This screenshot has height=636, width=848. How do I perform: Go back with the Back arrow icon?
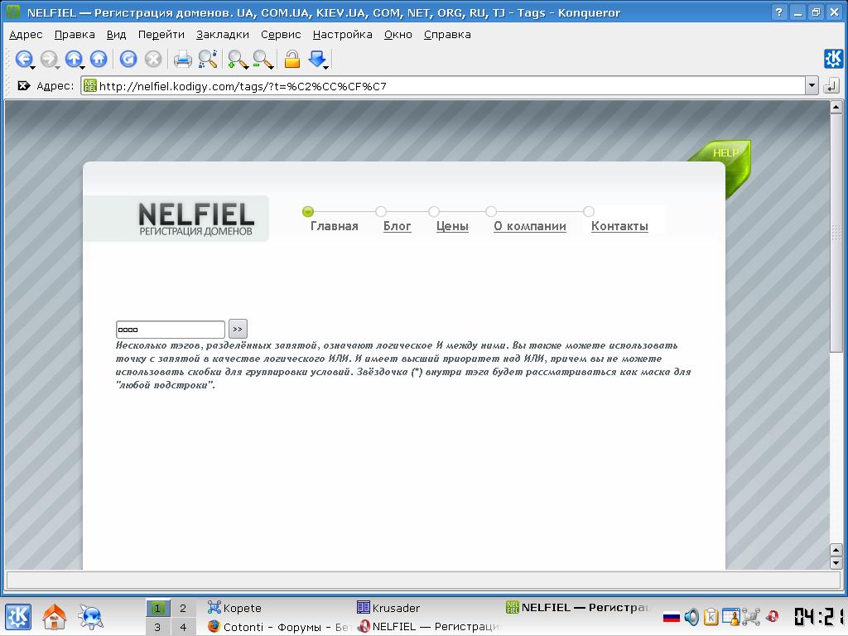pyautogui.click(x=24, y=59)
